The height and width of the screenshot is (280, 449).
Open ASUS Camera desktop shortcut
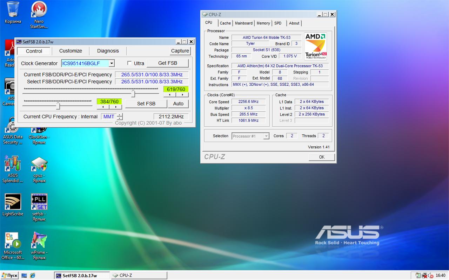pos(9,92)
